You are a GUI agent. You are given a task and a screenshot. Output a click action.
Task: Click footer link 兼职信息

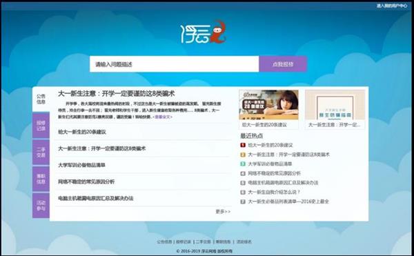[x=223, y=242]
